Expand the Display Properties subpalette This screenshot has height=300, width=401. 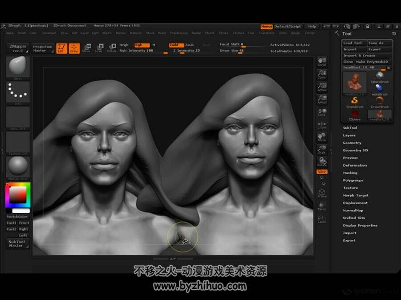tap(360, 225)
